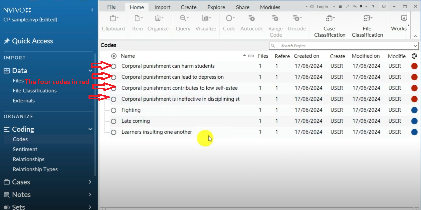Sort by the Created on column header
The width and height of the screenshot is (421, 210).
point(307,56)
